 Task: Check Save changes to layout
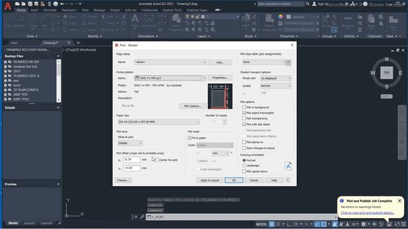[244, 148]
